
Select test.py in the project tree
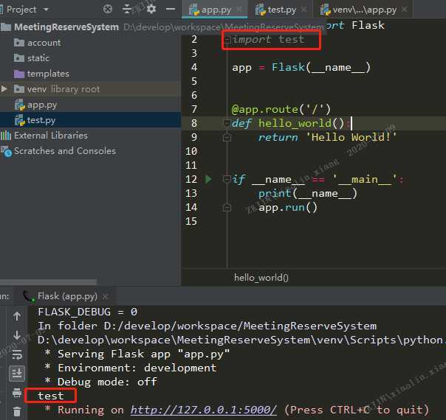point(41,120)
